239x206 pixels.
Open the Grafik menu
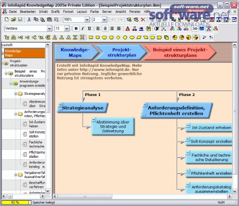(x=55, y=12)
